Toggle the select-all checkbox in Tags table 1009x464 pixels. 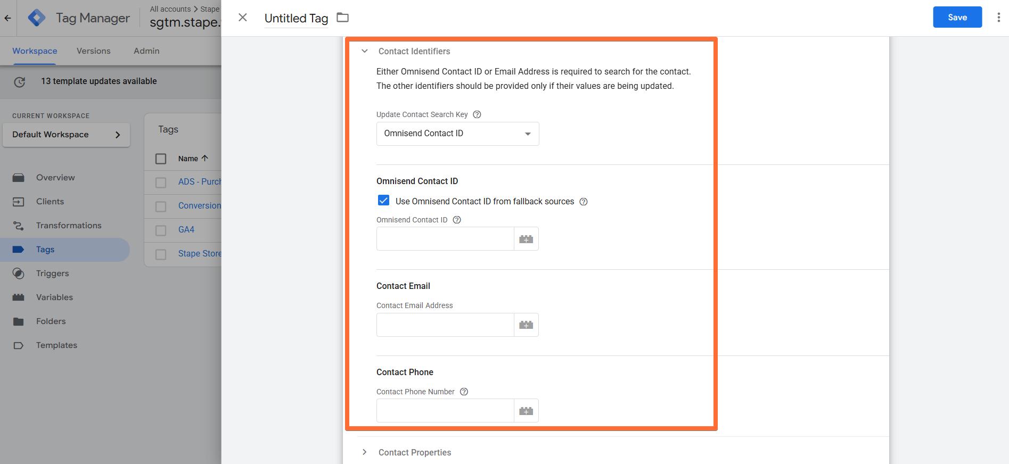click(x=161, y=159)
